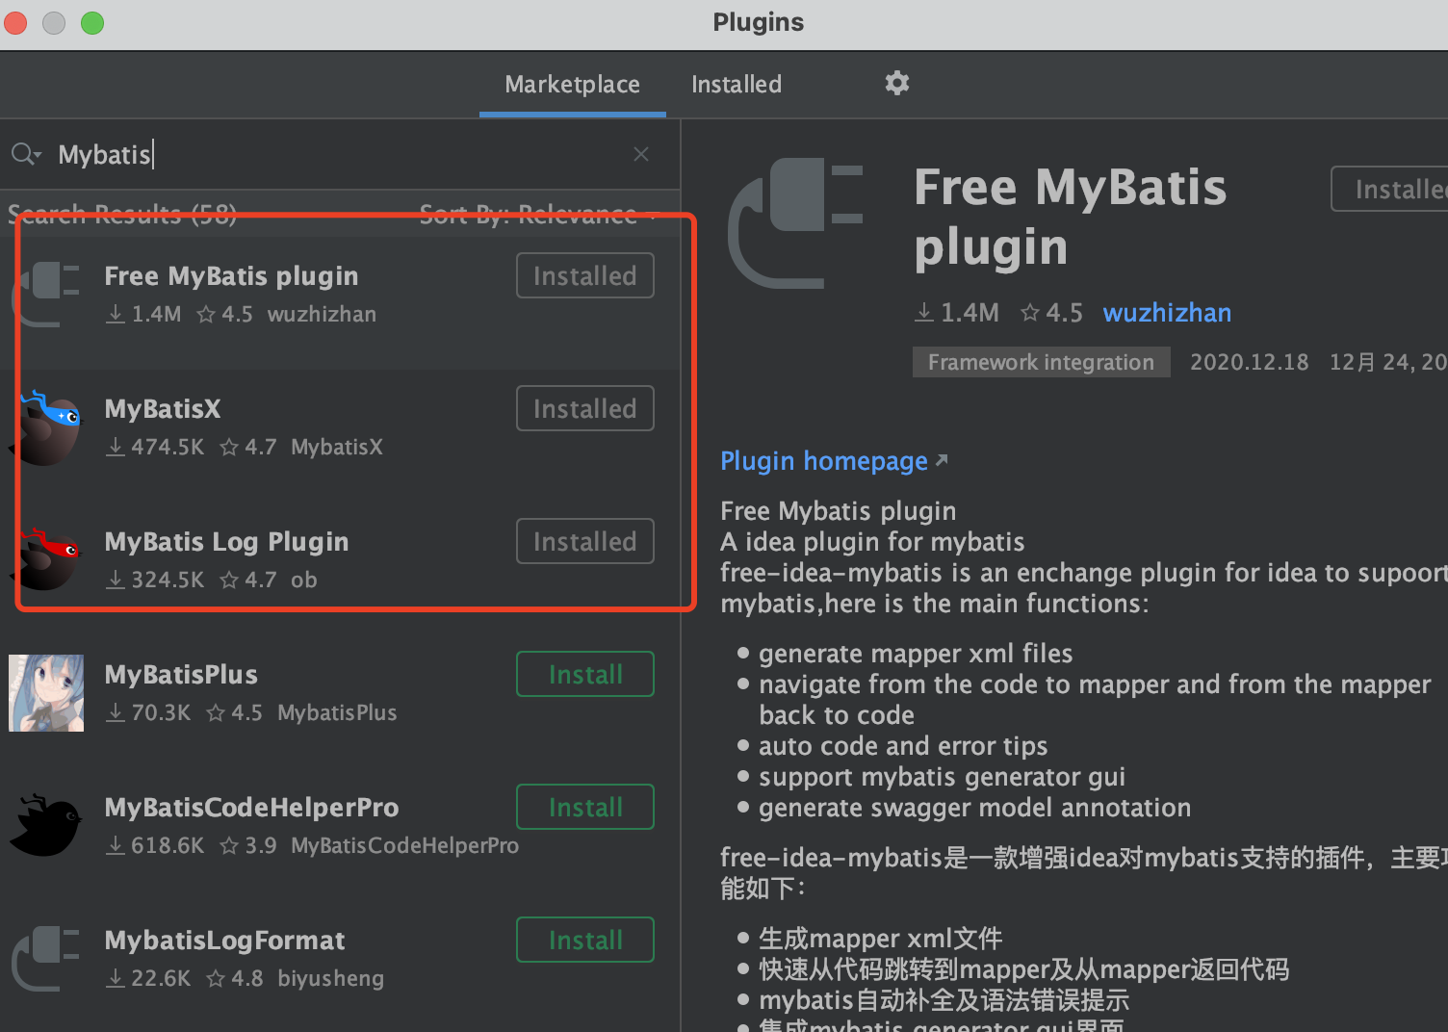Click the wuzhizhan author link
This screenshot has height=1032, width=1448.
pos(1167,312)
